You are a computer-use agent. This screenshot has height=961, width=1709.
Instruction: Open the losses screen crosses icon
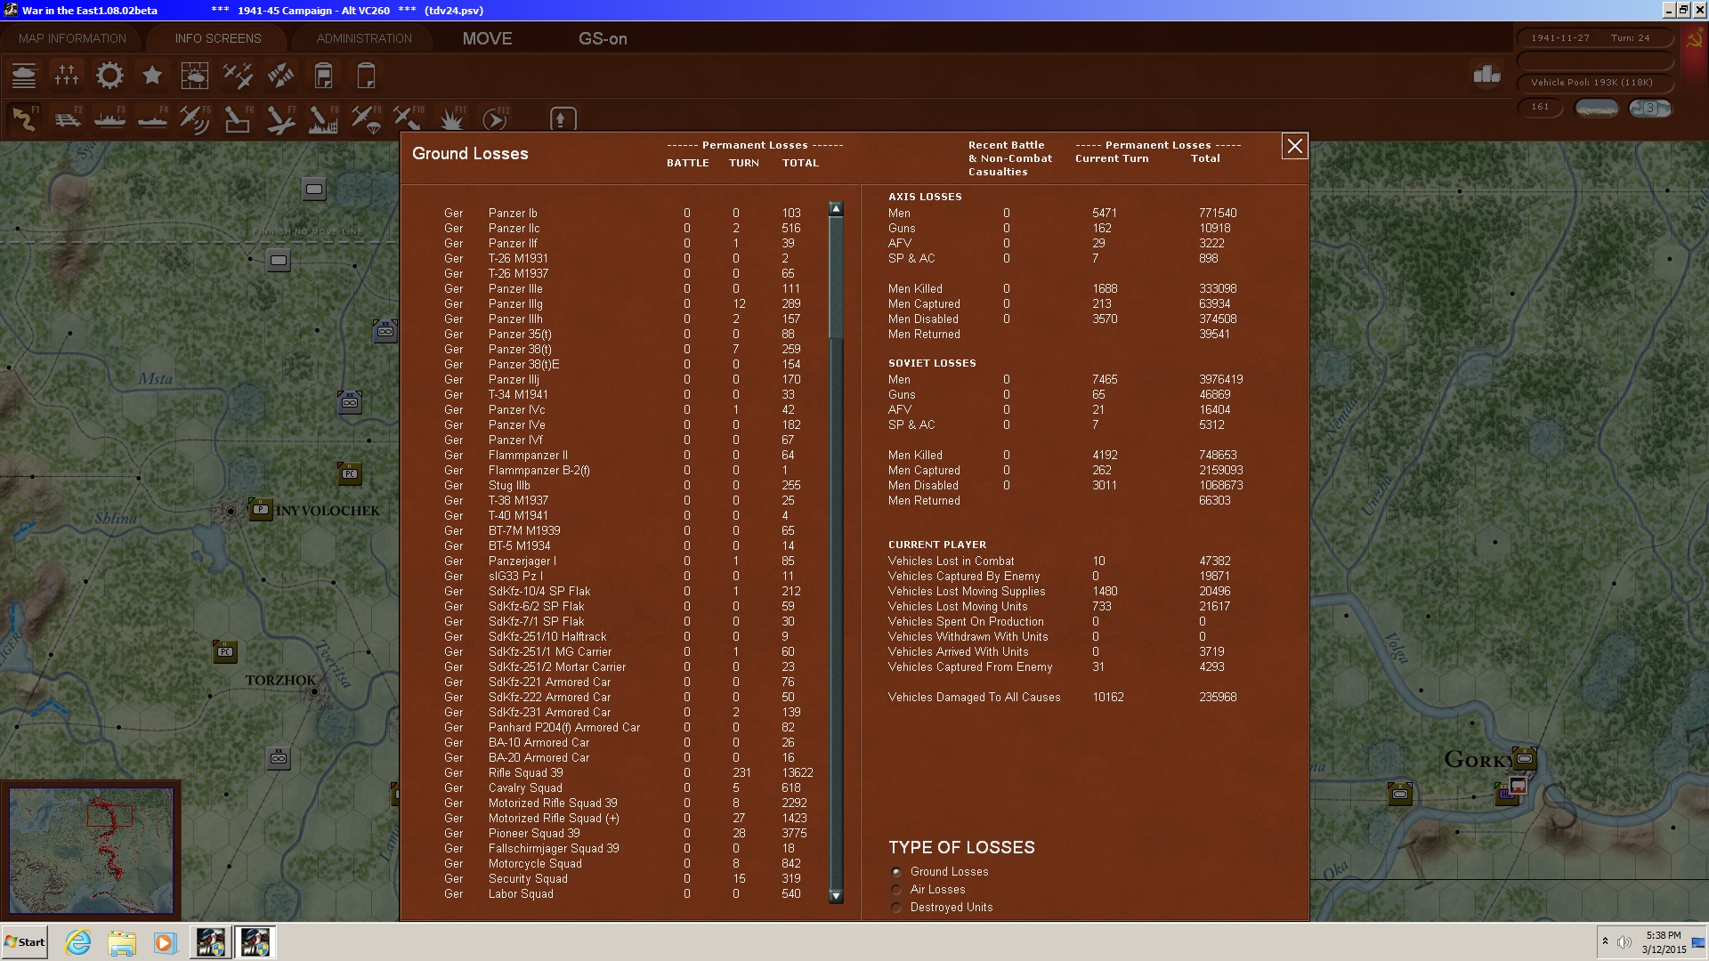click(x=67, y=76)
